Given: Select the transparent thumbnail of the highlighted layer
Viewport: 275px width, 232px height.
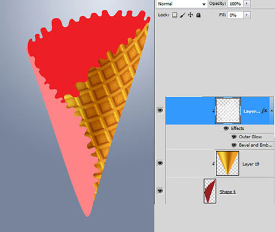Looking at the screenshot, I should click(x=228, y=110).
